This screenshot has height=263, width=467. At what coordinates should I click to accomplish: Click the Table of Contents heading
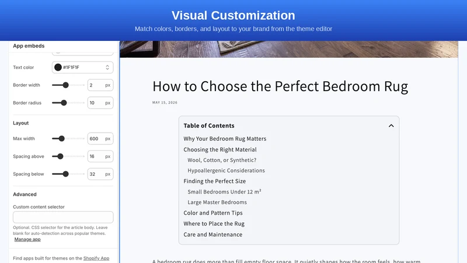point(209,126)
